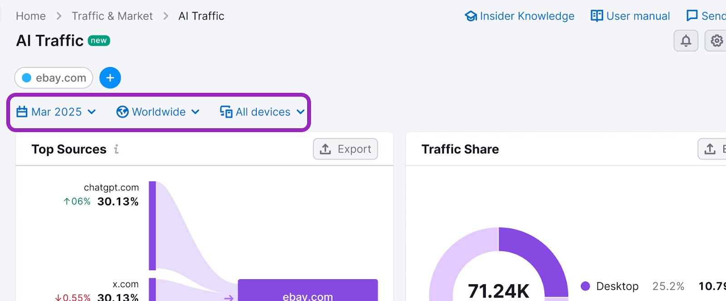Click the x.com 0.55% decrease indicator
Image resolution: width=726 pixels, height=301 pixels.
[x=73, y=297]
